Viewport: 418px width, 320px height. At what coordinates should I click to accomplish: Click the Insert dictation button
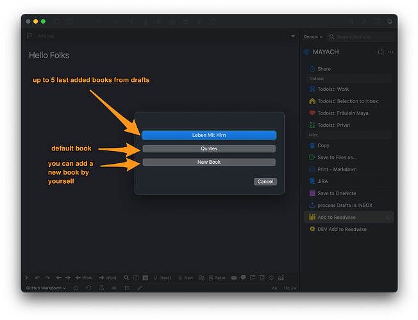point(162,278)
